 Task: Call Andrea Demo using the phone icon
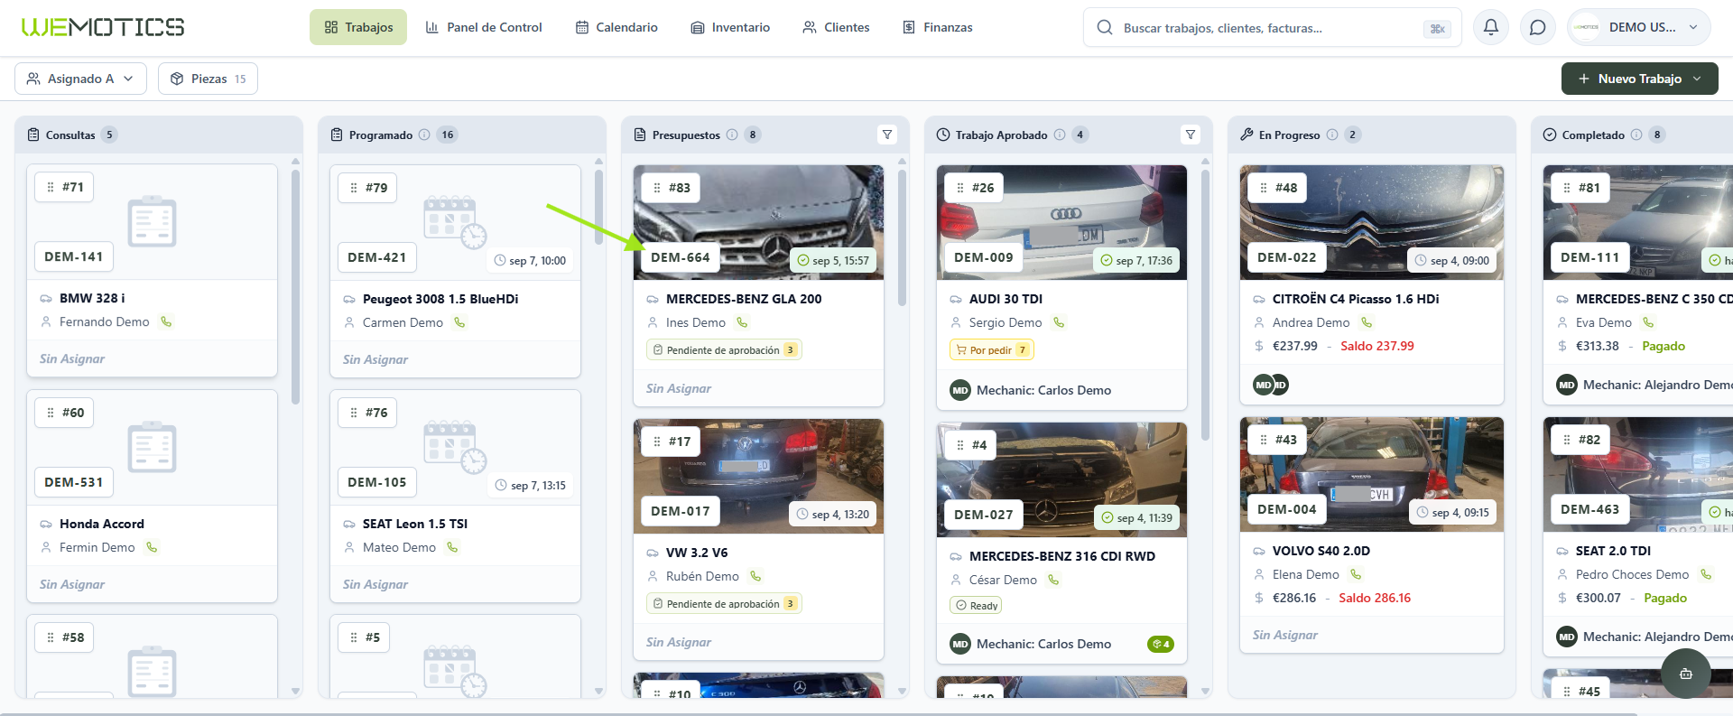point(1367,322)
